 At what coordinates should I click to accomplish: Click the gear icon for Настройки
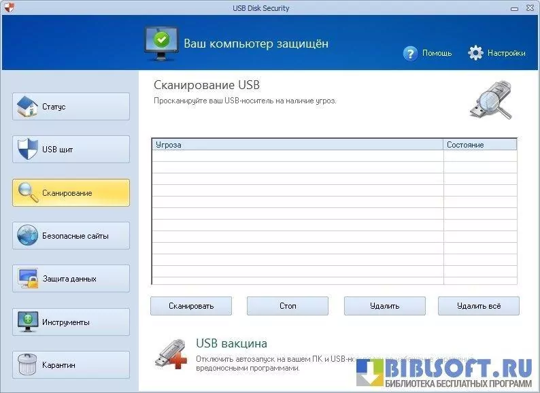click(x=475, y=53)
